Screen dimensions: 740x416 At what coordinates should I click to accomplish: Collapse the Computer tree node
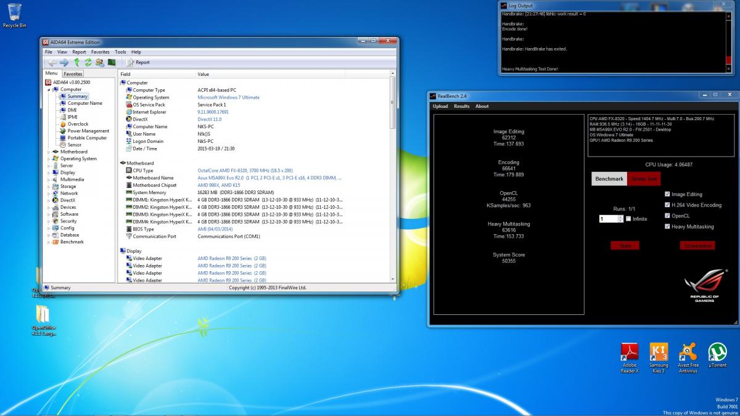[49, 89]
